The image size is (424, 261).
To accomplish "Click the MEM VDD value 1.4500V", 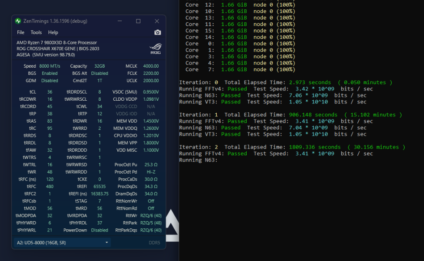I will [x=150, y=121].
